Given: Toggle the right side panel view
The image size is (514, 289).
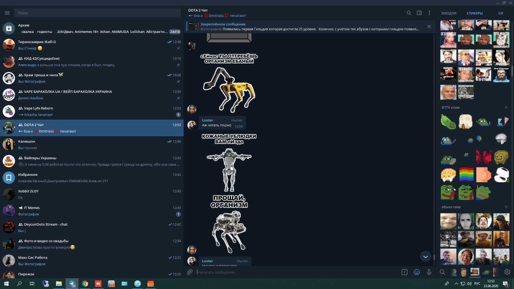Looking at the screenshot, I should pos(419,13).
